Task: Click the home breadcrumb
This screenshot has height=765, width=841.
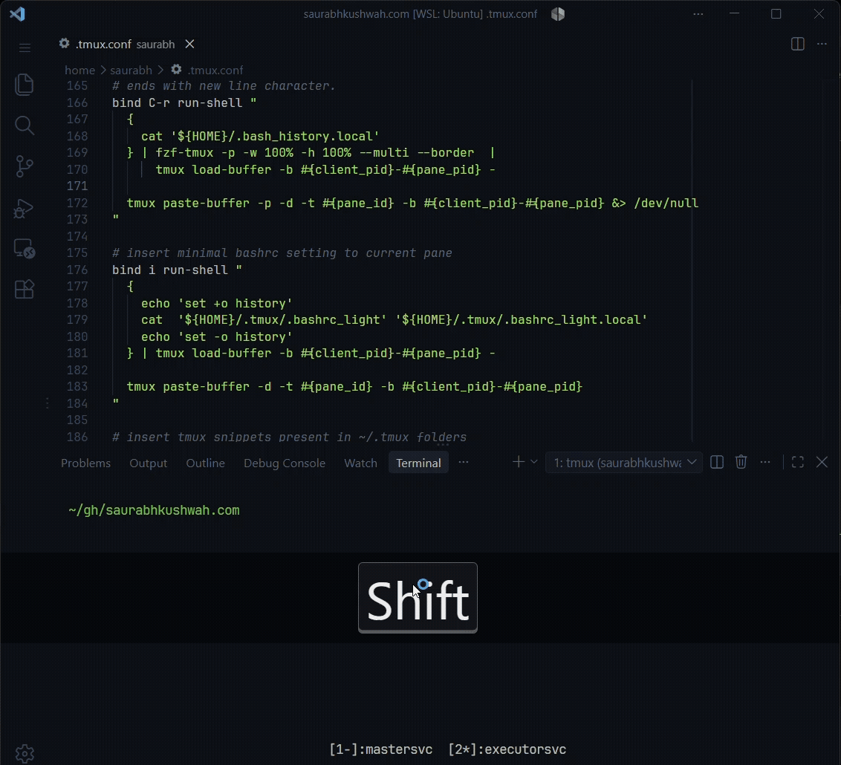Action: [80, 71]
